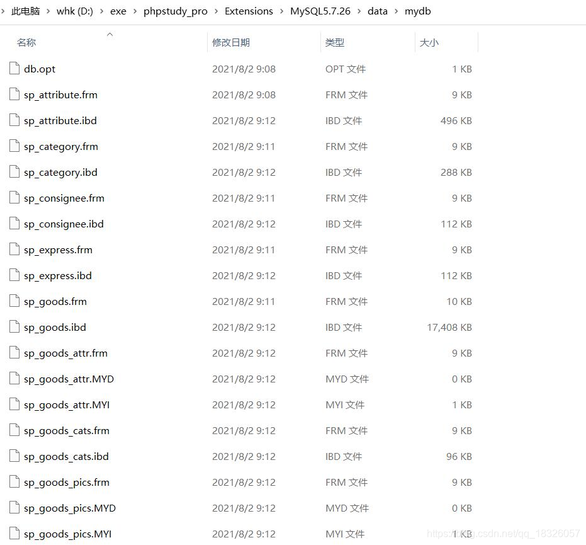Expand the chevron after 此电脑 in path
Image resolution: width=586 pixels, height=545 pixels.
[x=48, y=11]
